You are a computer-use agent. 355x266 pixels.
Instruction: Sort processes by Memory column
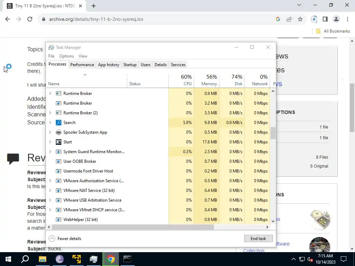(207, 80)
